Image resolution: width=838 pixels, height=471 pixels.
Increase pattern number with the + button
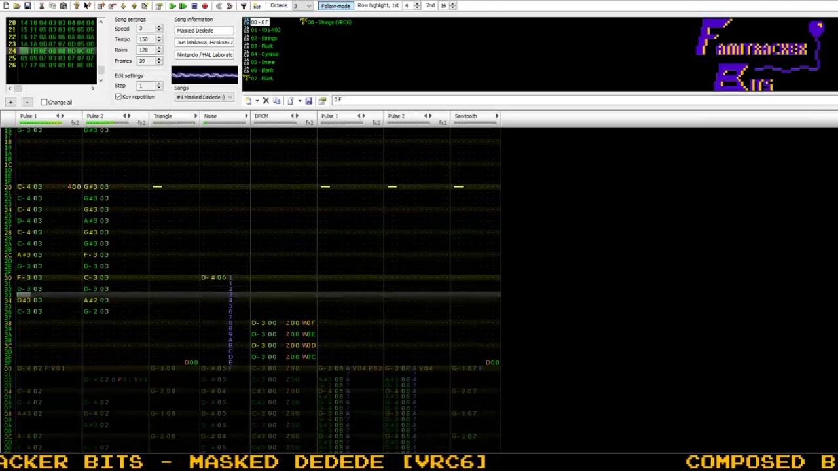pos(10,102)
